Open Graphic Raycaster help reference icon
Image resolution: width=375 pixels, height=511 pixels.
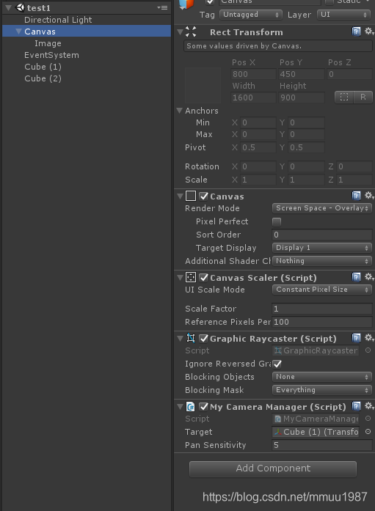tap(356, 338)
